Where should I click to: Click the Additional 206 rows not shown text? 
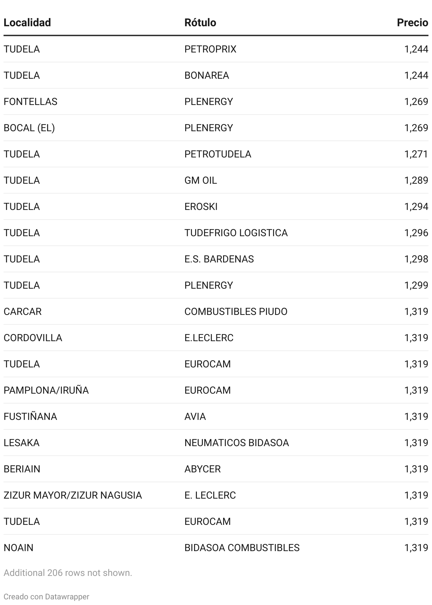68,573
